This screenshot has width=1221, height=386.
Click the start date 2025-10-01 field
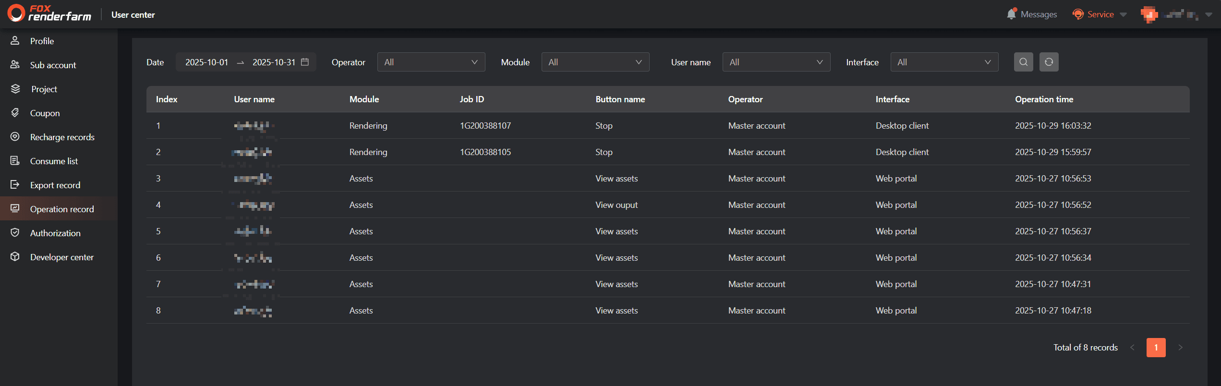[206, 62]
